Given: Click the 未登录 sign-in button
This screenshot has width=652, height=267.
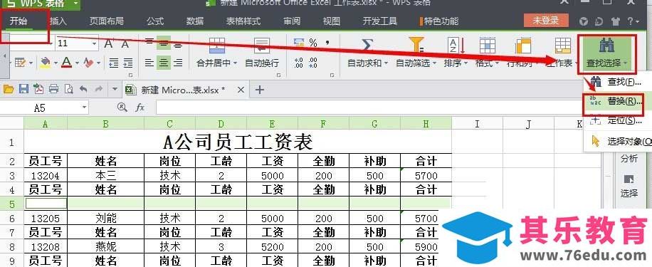Looking at the screenshot, I should point(546,21).
